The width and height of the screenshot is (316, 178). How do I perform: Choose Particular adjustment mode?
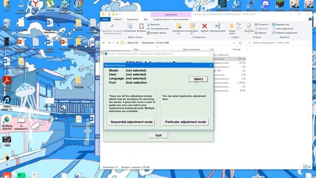(186, 122)
